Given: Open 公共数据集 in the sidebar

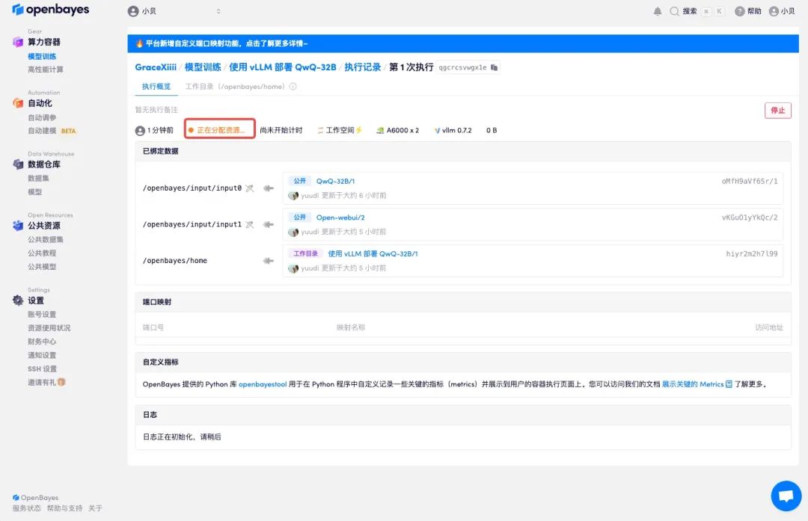Looking at the screenshot, I should pos(46,239).
